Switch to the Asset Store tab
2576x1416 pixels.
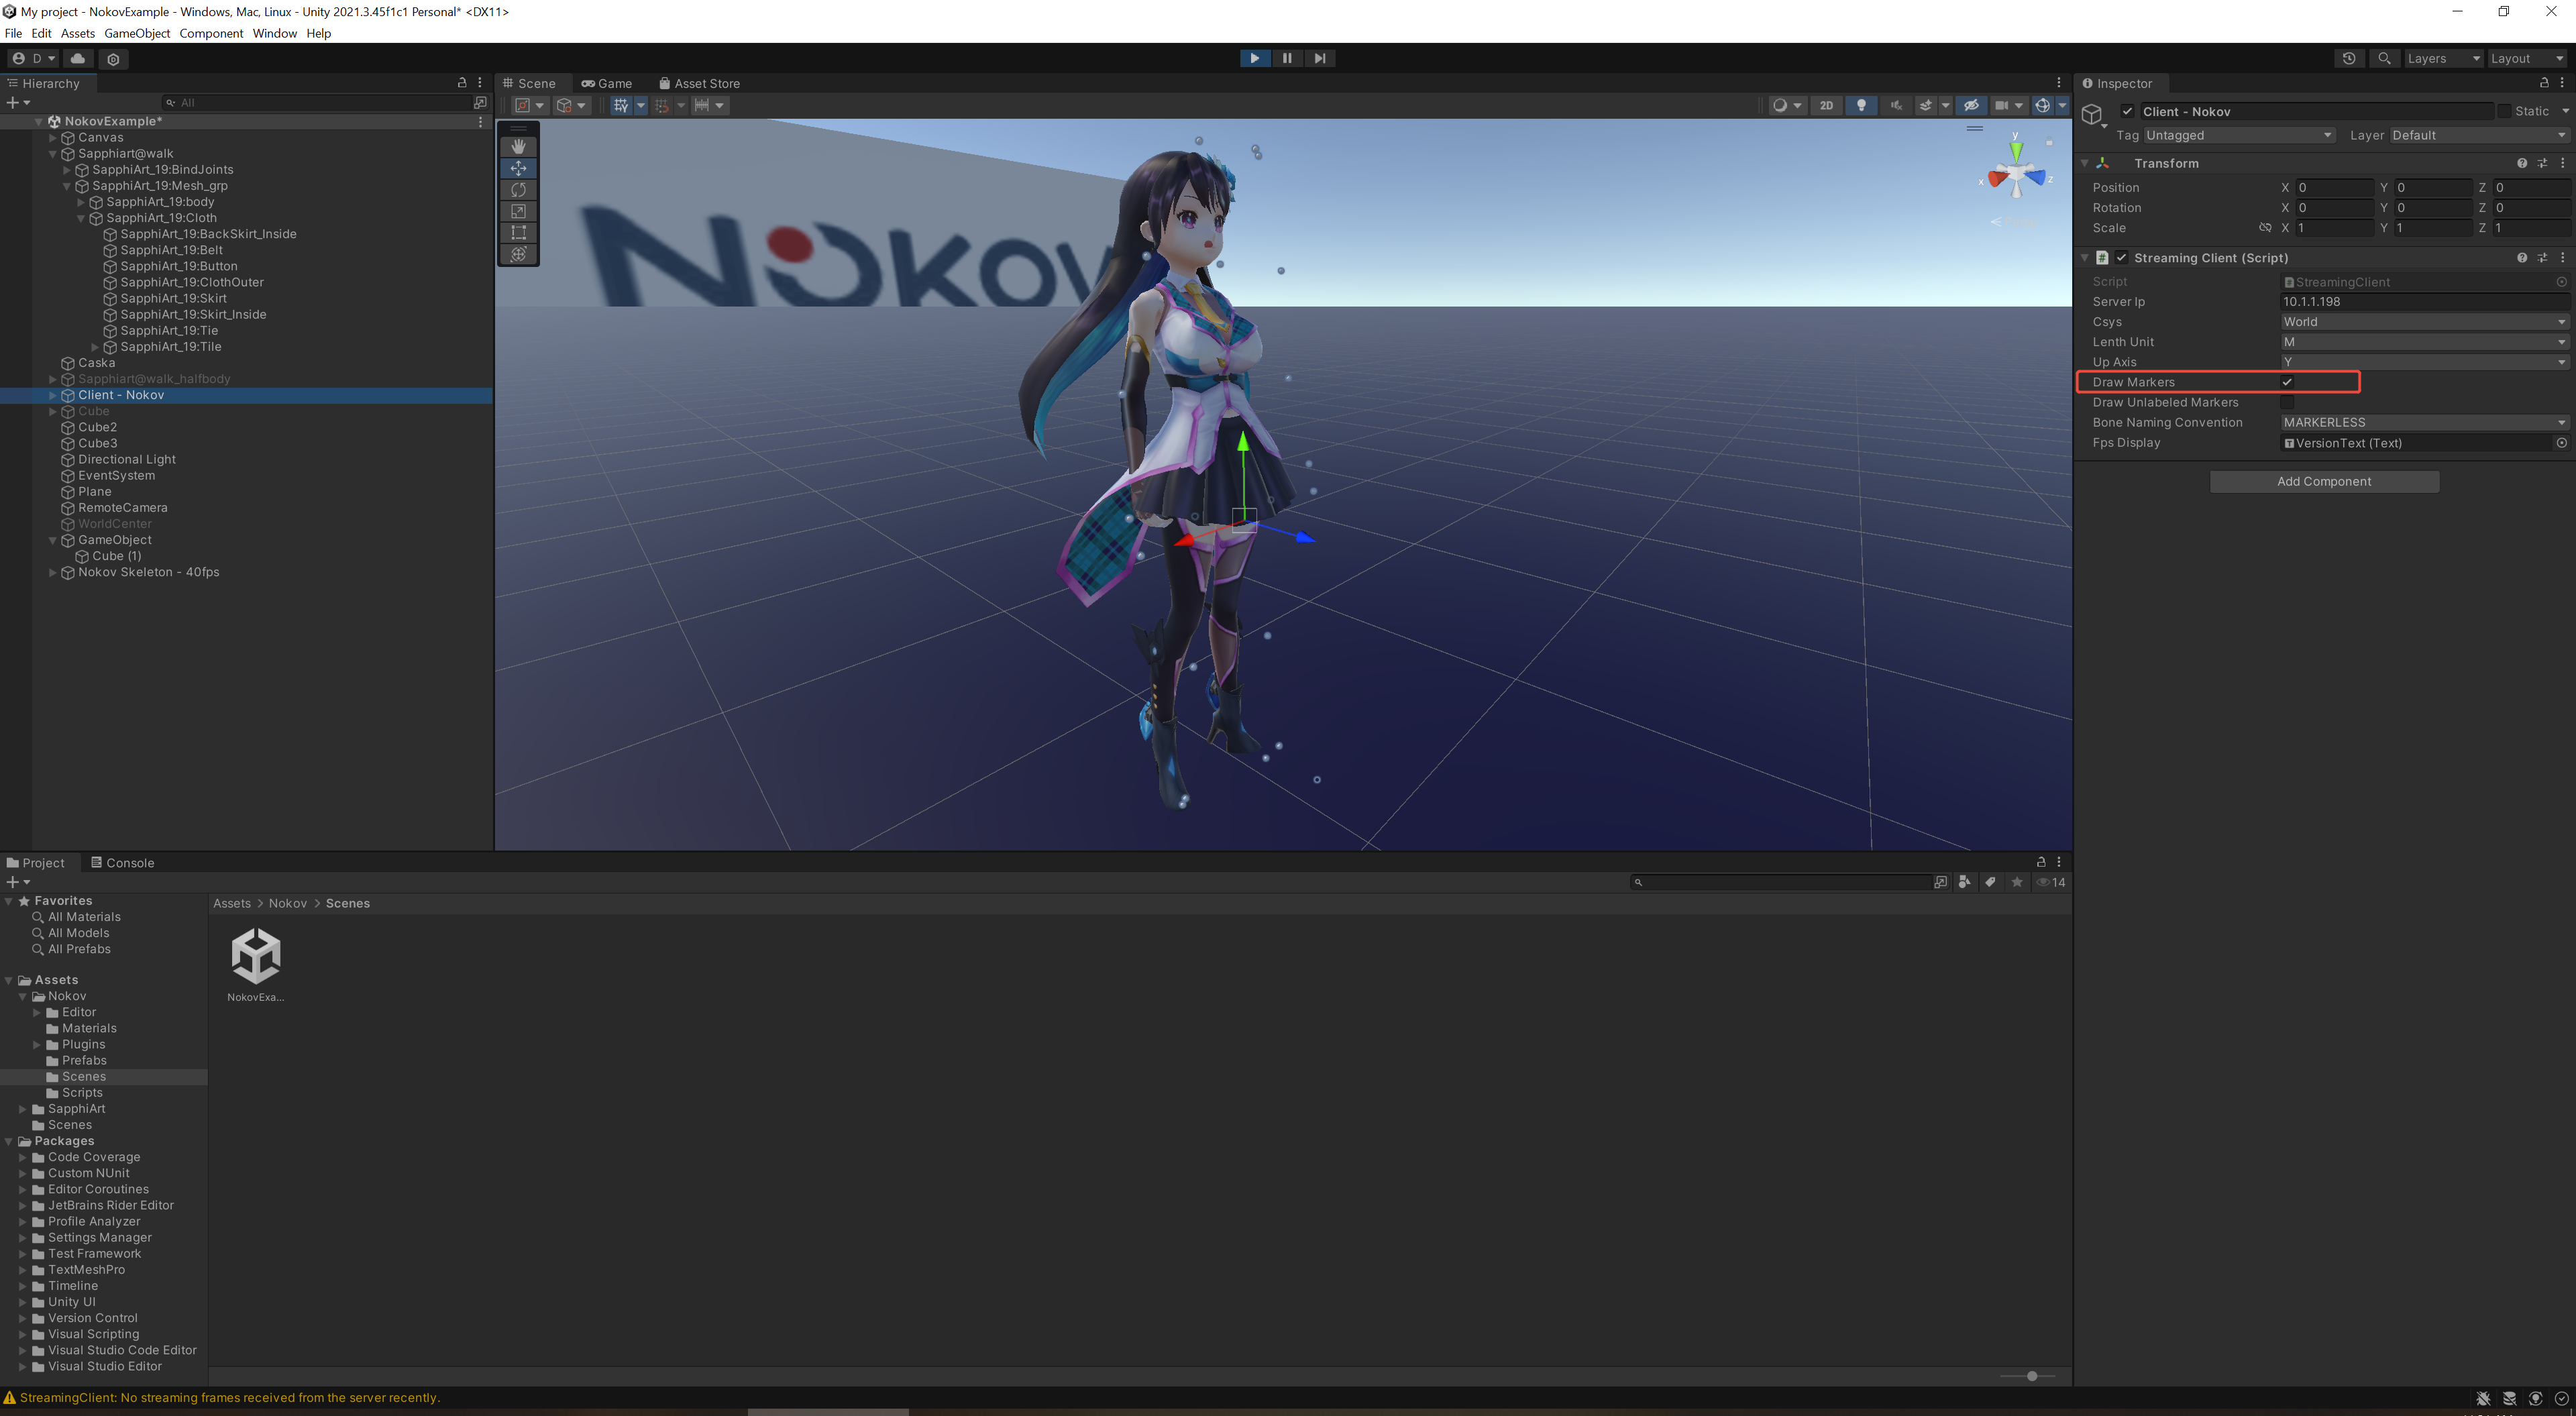pos(700,83)
